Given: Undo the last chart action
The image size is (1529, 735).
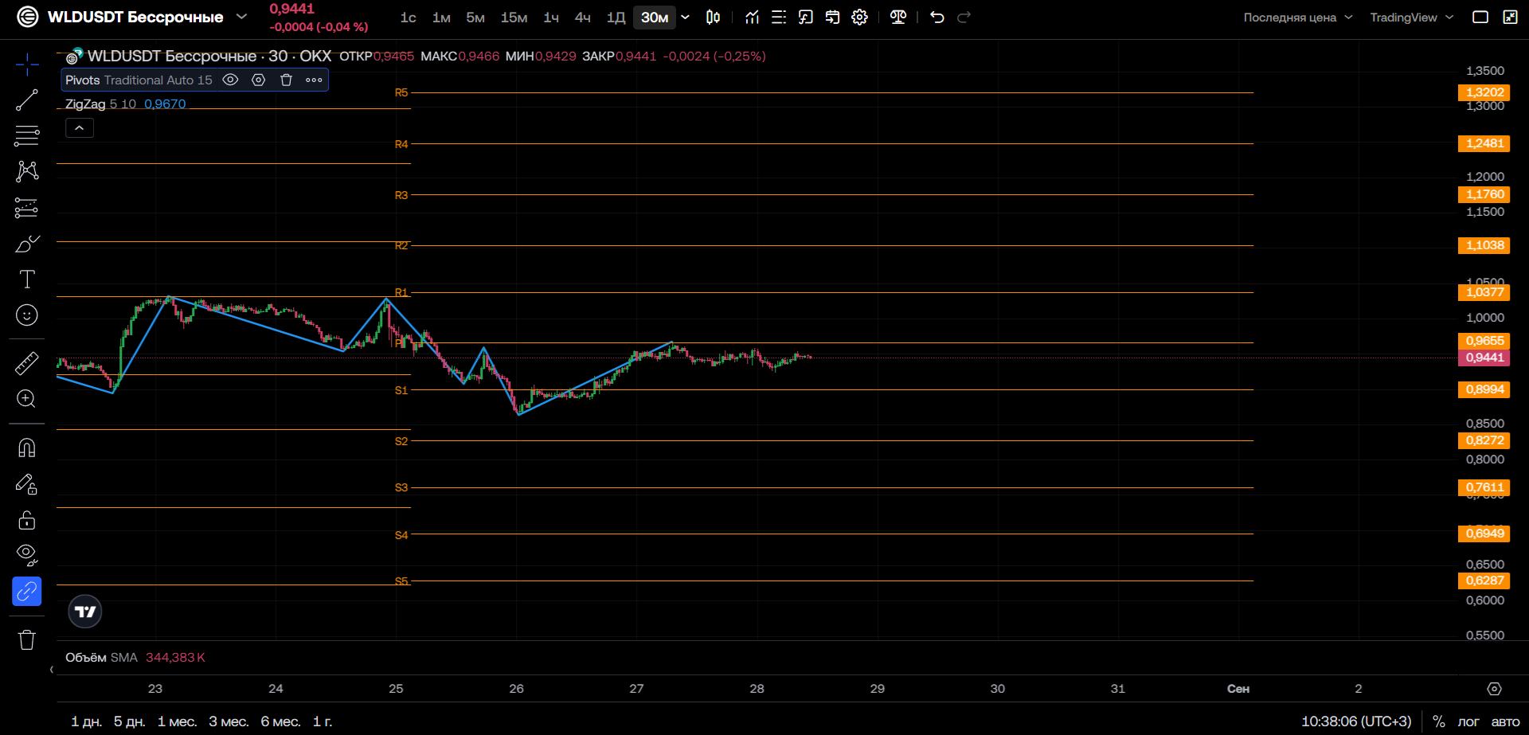Looking at the screenshot, I should [937, 18].
